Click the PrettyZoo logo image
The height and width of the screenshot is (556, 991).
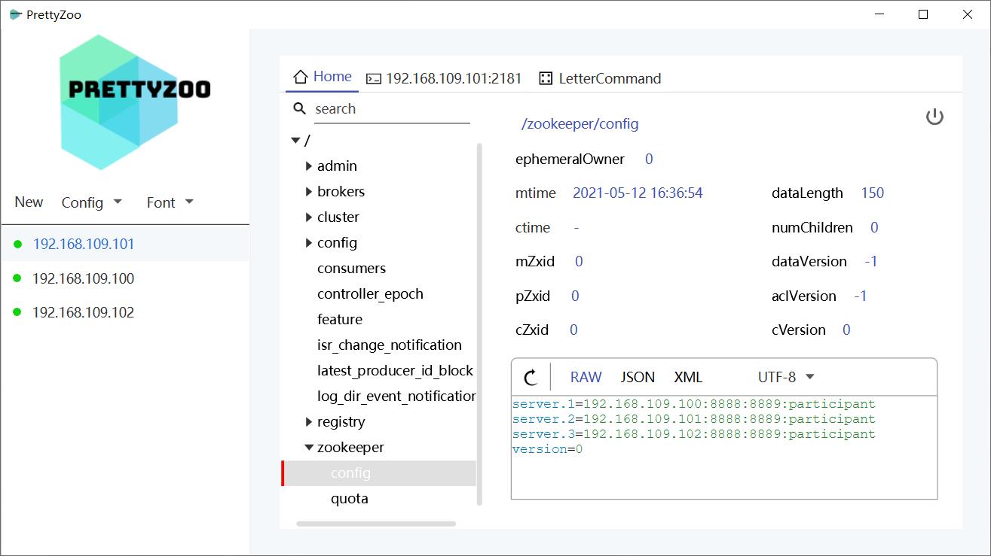pyautogui.click(x=136, y=102)
